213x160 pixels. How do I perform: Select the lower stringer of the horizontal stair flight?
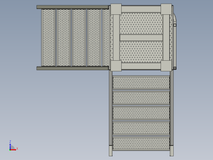73,68
